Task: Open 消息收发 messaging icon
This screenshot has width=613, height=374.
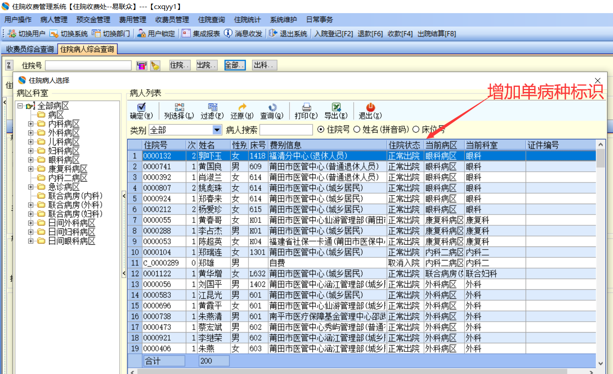Action: click(x=228, y=33)
